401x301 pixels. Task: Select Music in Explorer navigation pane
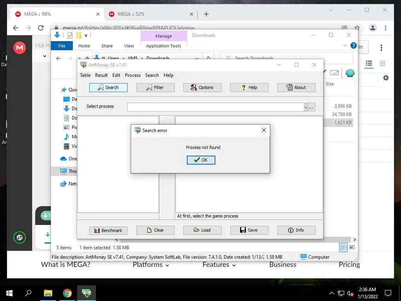(70, 137)
